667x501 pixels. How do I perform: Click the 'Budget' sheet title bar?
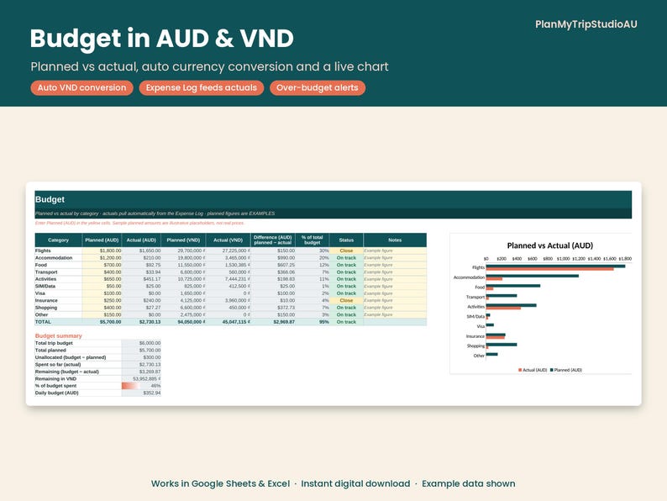333,199
